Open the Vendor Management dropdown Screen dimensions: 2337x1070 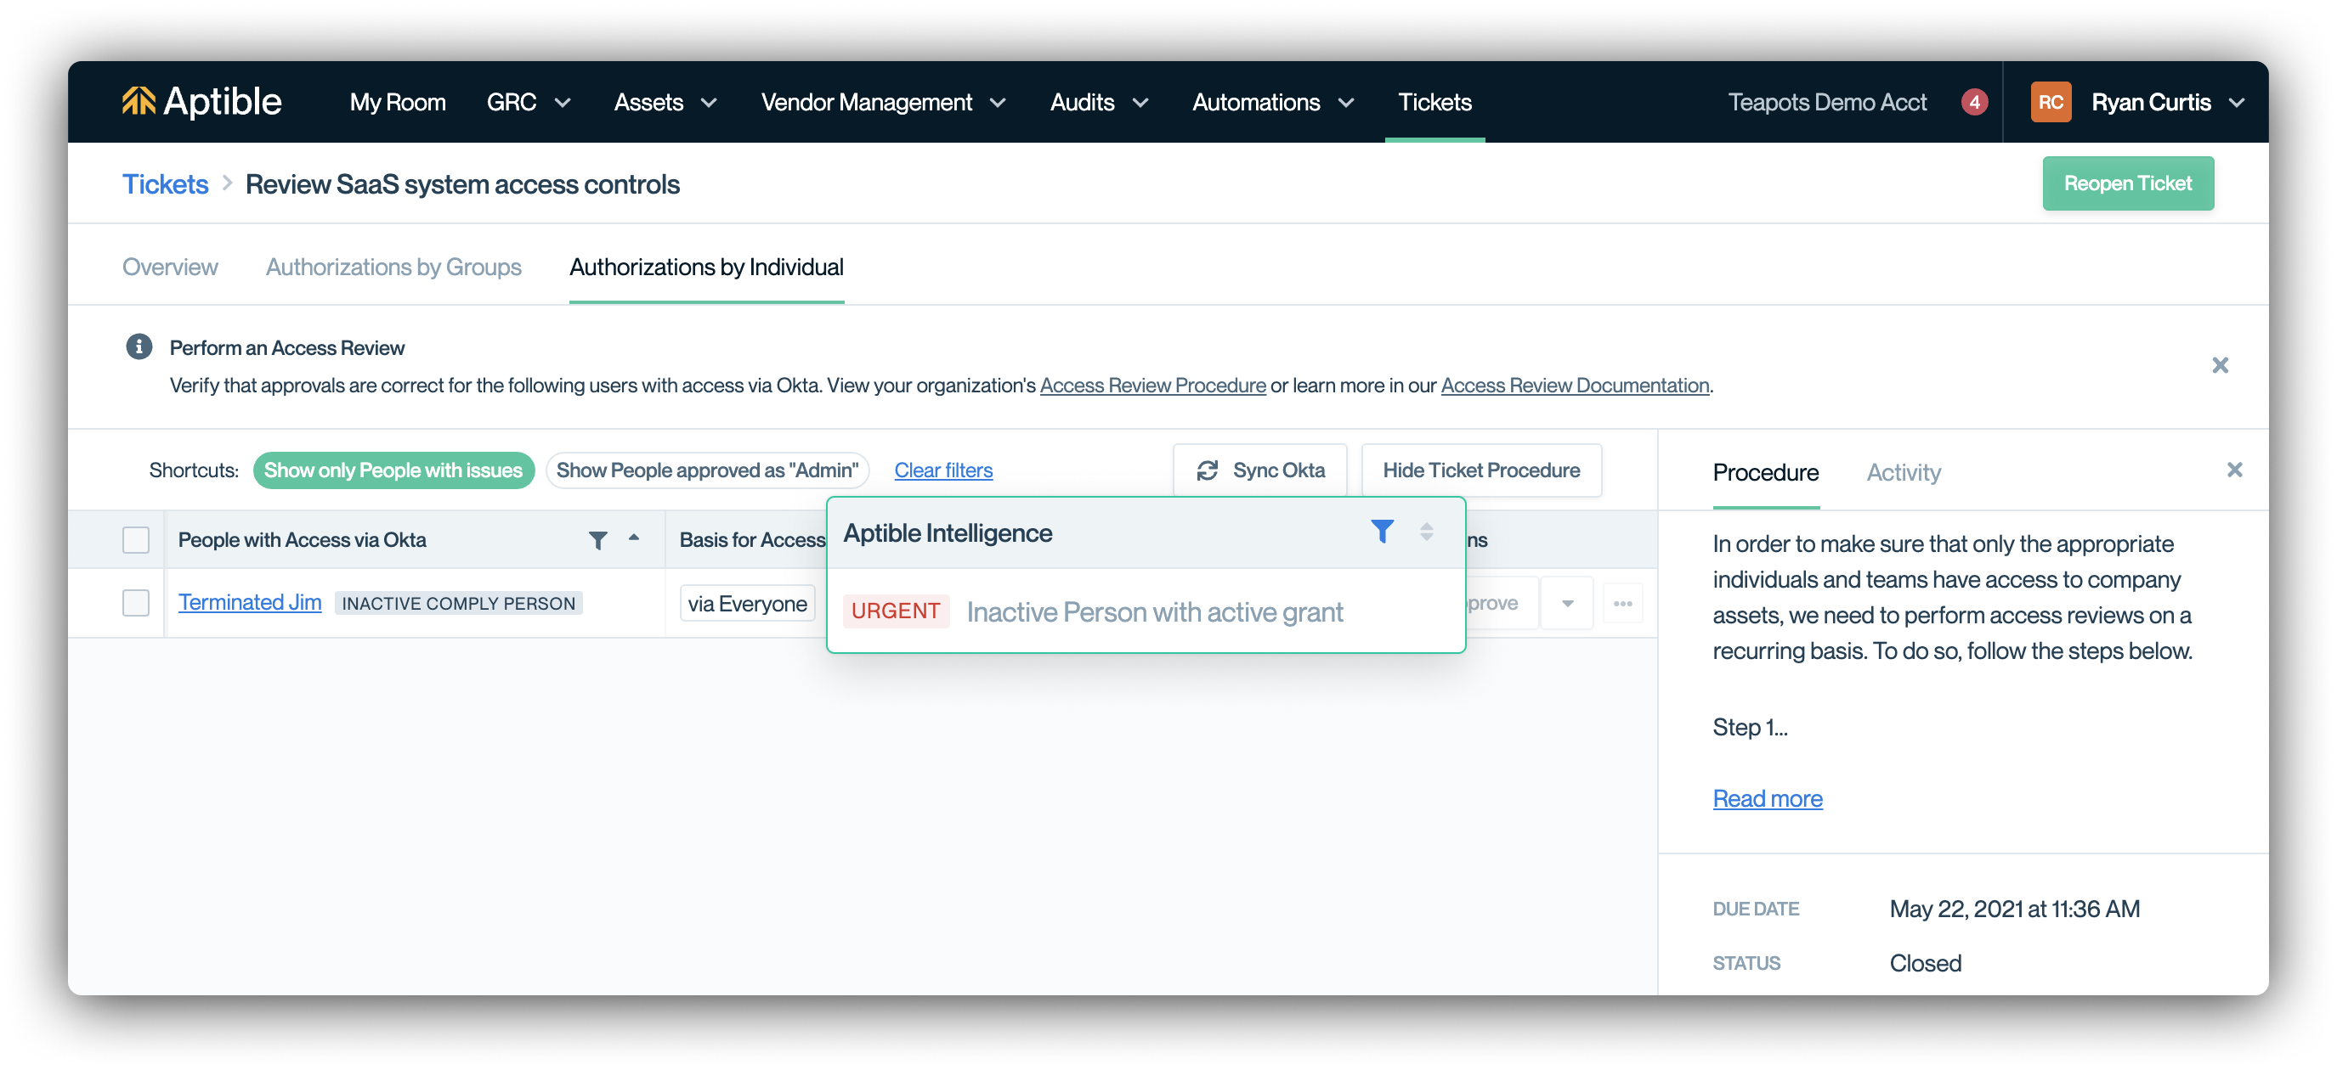(882, 103)
